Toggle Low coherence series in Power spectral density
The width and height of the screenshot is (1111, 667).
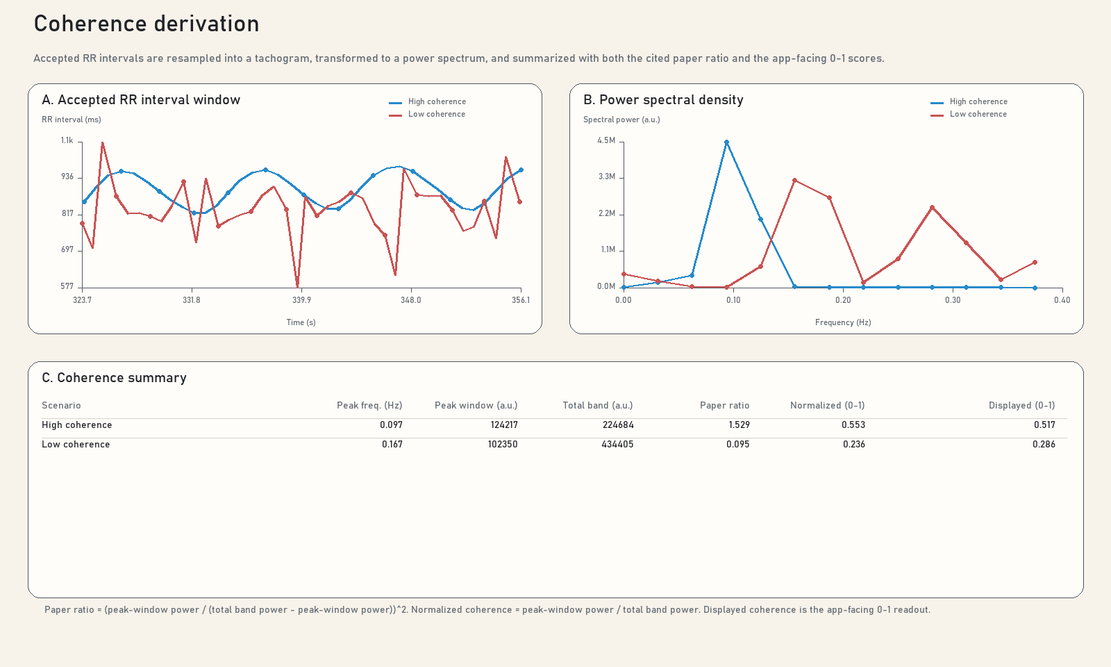(969, 114)
